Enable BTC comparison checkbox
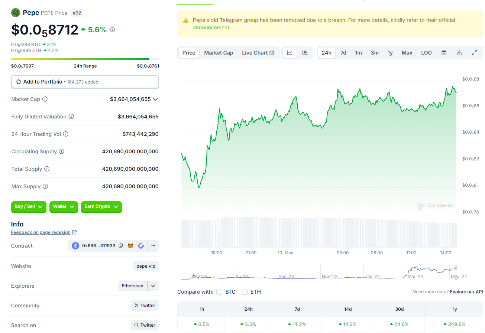The width and height of the screenshot is (485, 333). [219, 292]
